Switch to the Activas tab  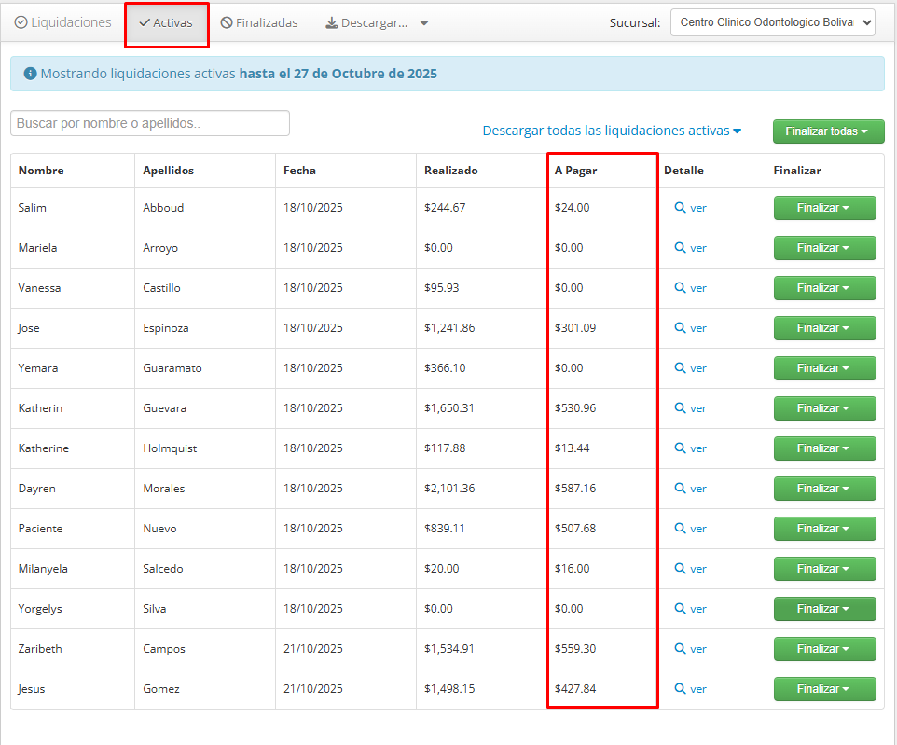pyautogui.click(x=167, y=23)
